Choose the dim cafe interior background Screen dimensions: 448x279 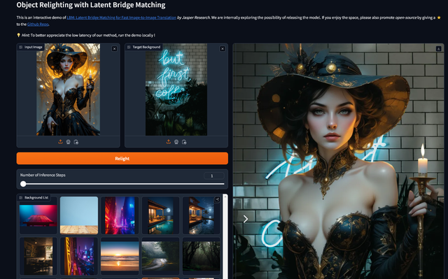[x=38, y=256]
